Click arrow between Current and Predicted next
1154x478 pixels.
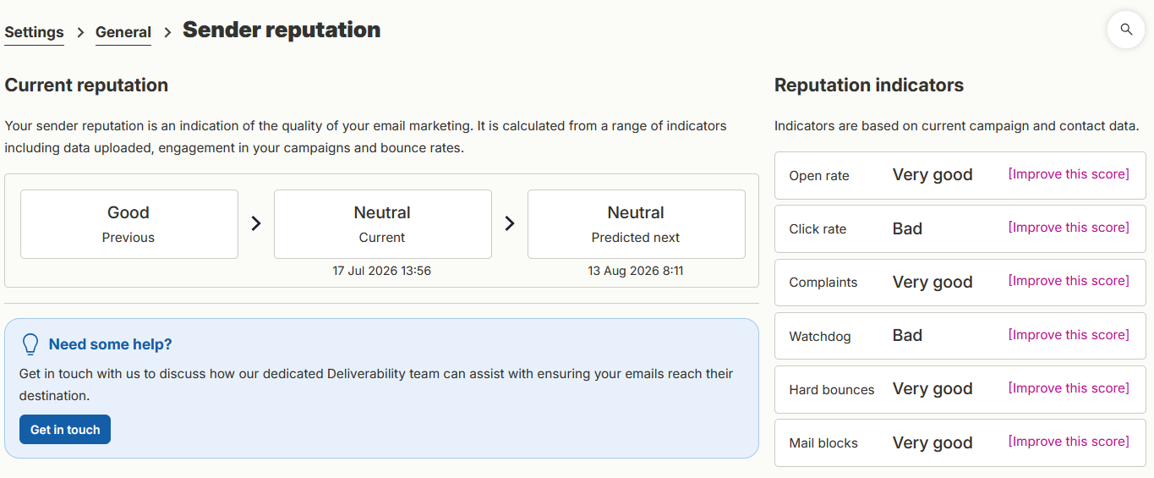[x=510, y=223]
